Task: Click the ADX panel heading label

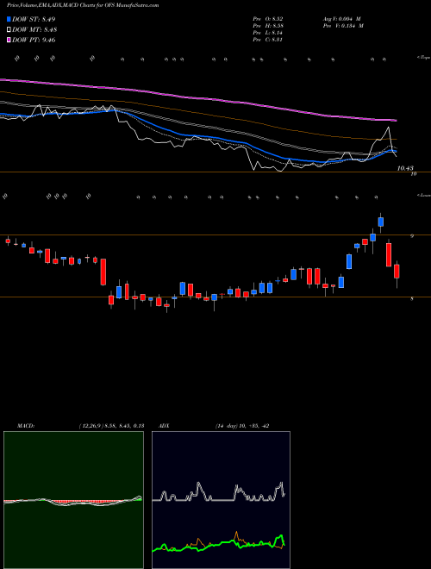Action: click(164, 426)
